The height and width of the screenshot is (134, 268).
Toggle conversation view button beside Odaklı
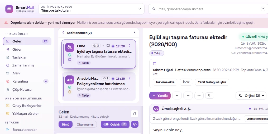coord(135,125)
